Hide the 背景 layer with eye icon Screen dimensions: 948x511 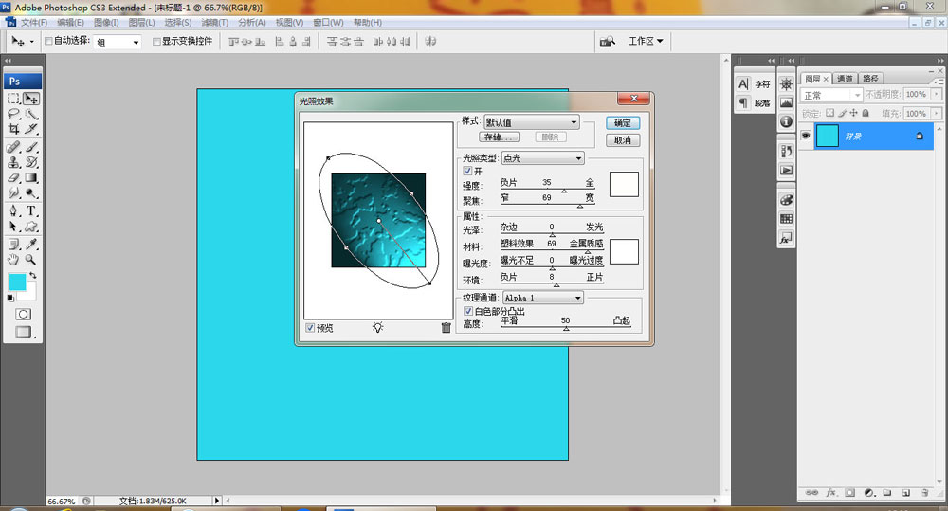pos(805,136)
